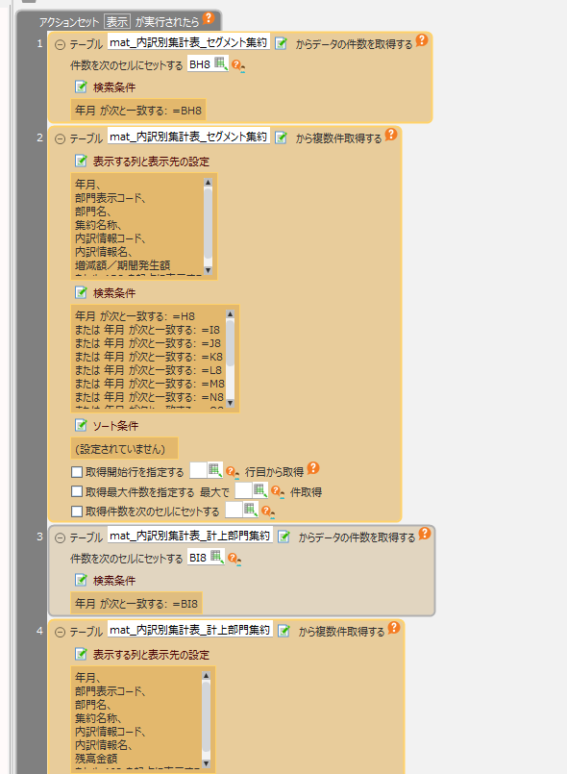Collapse action 2 with the minus button

[60, 139]
